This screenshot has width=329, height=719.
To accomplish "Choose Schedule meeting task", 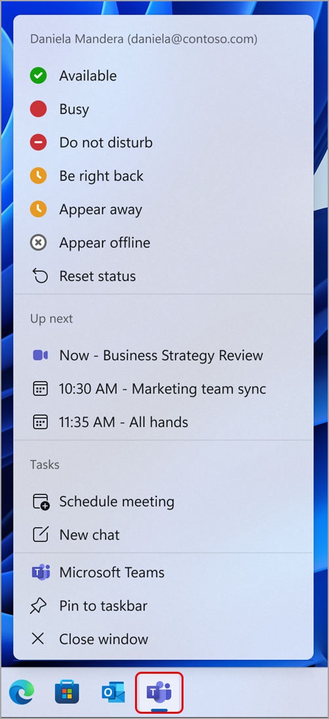I will point(164,502).
